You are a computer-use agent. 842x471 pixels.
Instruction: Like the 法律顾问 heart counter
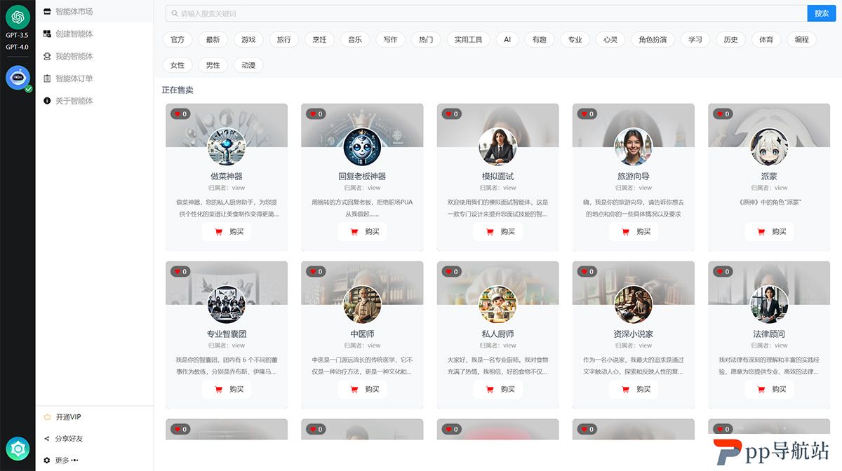(723, 271)
